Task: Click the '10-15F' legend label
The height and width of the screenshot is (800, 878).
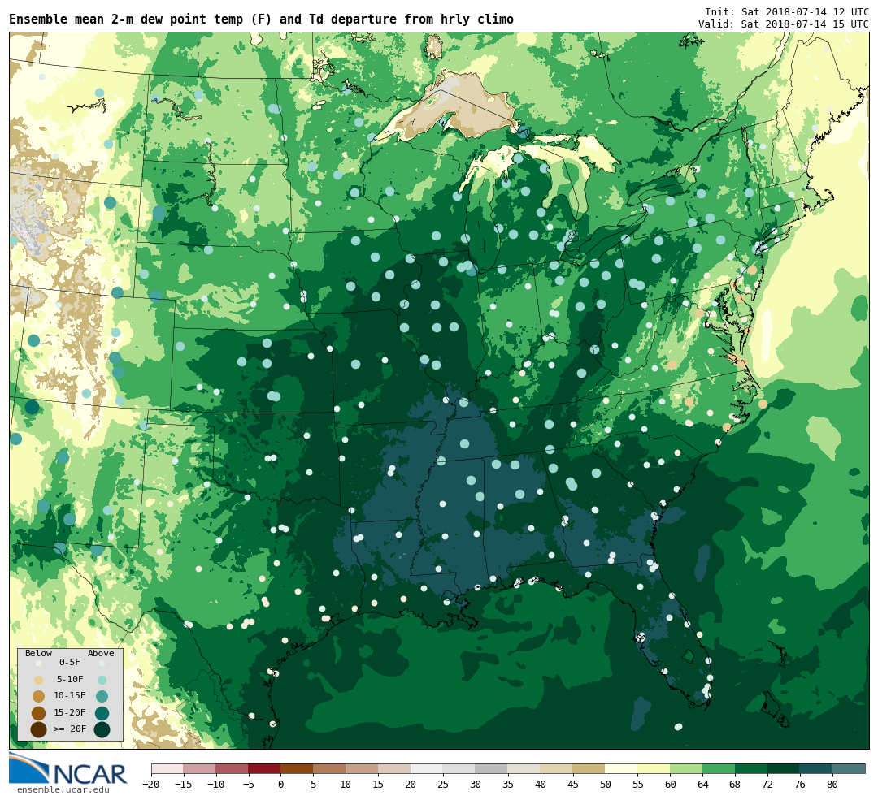Action: pos(69,695)
